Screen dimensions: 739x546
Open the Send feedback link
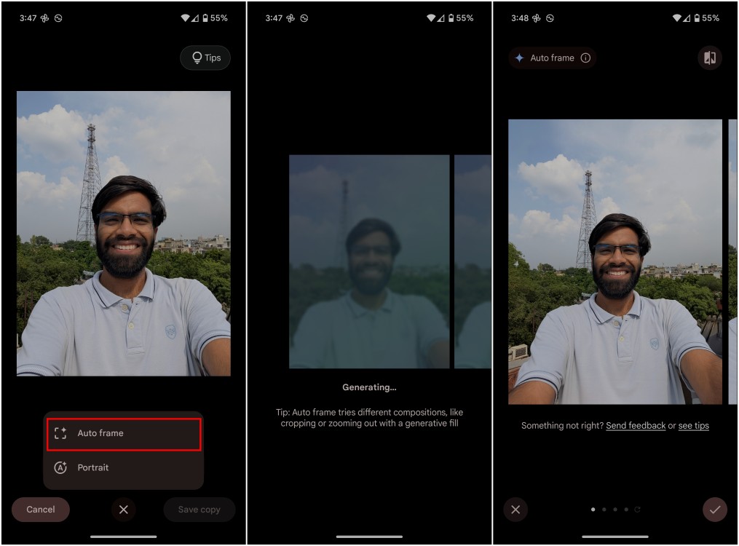point(636,426)
